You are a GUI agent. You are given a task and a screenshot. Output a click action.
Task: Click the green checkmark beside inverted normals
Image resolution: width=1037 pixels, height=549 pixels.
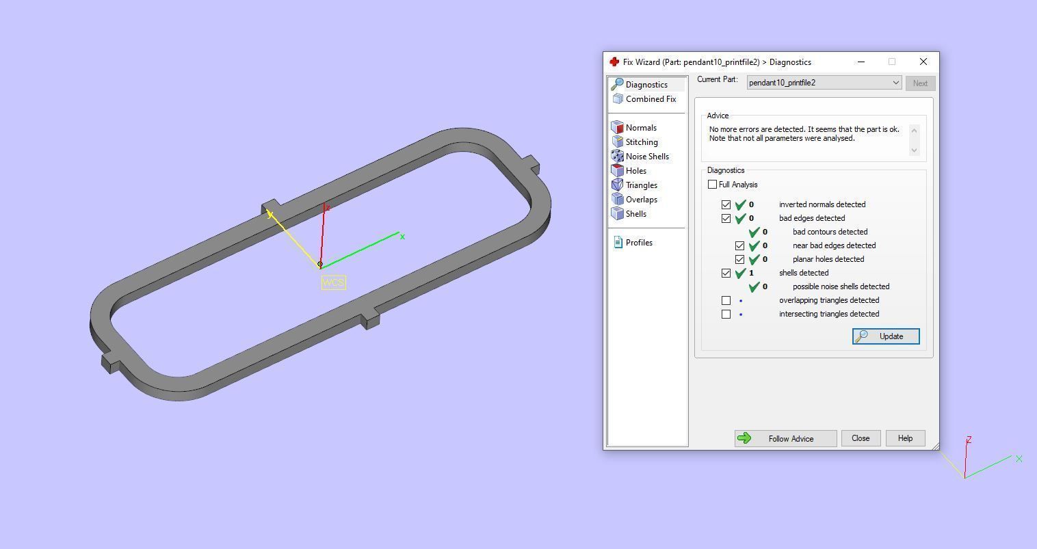(x=741, y=204)
